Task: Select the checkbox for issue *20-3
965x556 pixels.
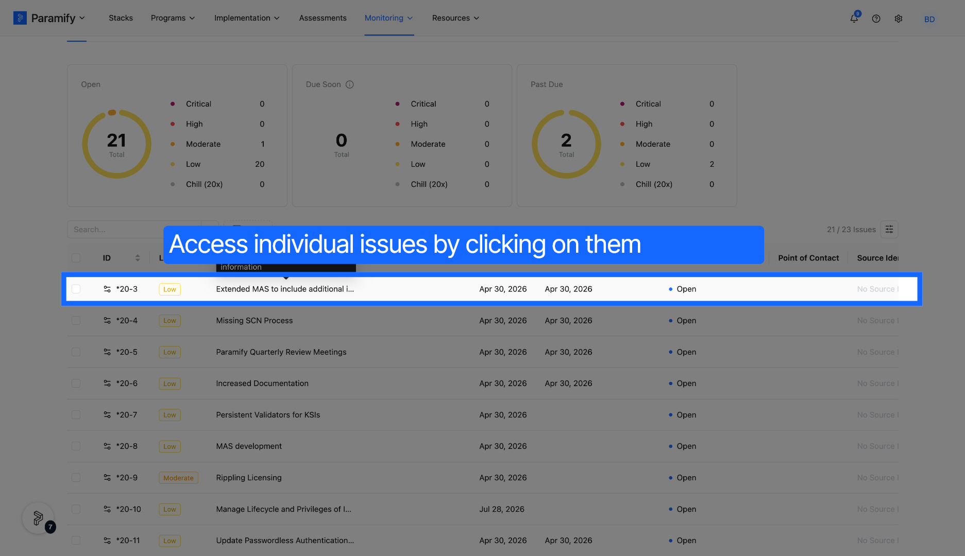Action: pos(76,289)
